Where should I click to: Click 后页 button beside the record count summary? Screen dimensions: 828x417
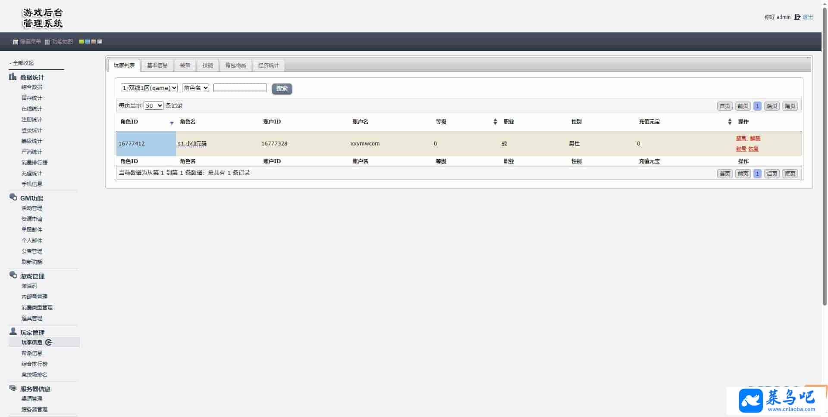[772, 174]
